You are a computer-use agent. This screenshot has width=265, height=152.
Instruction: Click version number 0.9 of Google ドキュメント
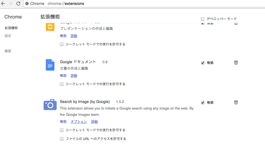click(x=105, y=62)
